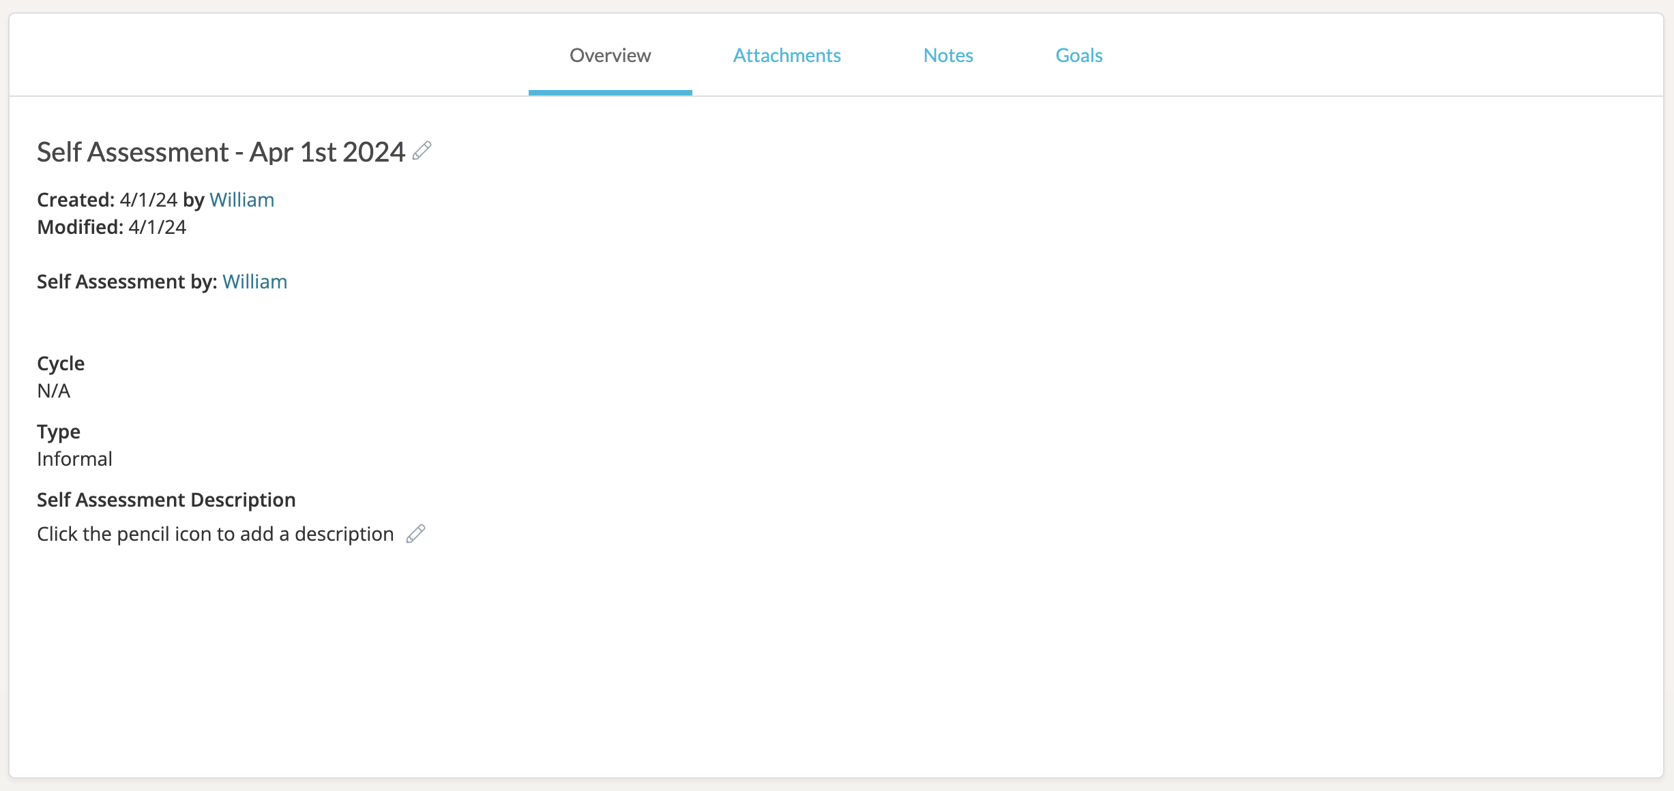
Task: Click the add a description placeholder text
Action: coord(216,534)
